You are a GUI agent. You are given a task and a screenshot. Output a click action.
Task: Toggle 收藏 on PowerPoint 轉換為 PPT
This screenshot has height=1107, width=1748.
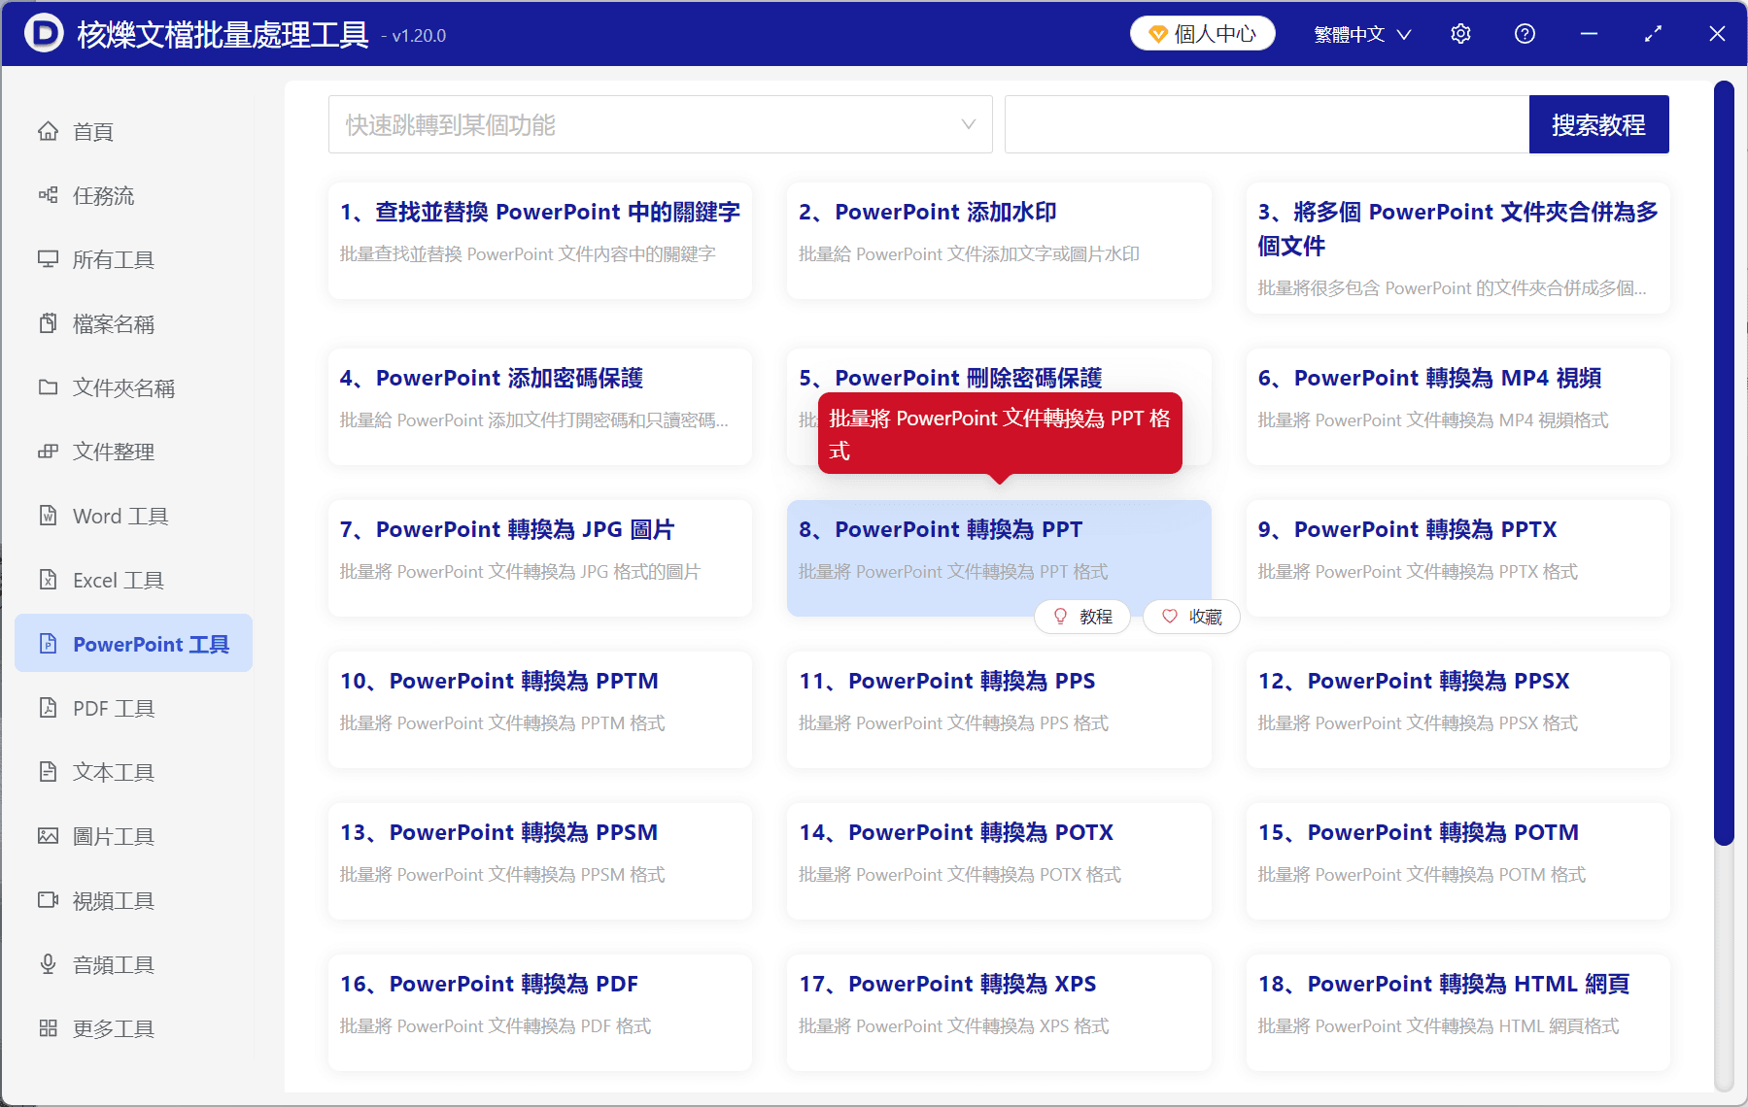1190,616
